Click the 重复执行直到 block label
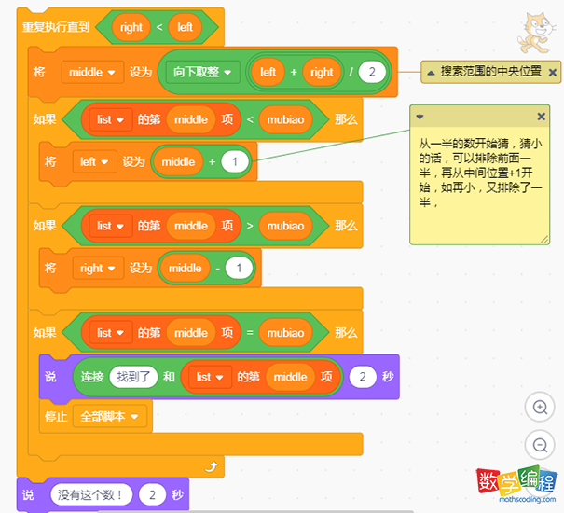The image size is (564, 513). click(x=56, y=27)
